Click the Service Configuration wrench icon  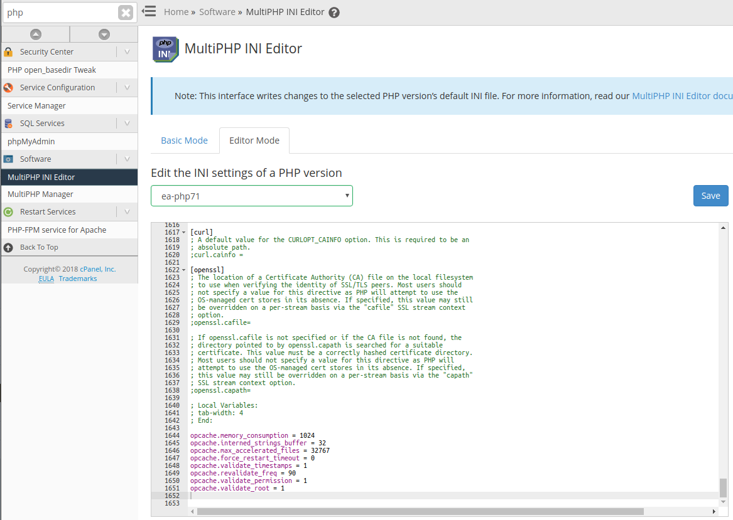click(8, 88)
